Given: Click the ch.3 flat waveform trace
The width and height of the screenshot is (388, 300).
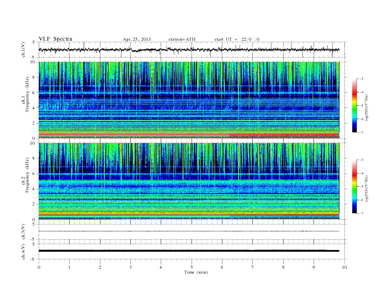Looking at the screenshot, I should point(189,231).
